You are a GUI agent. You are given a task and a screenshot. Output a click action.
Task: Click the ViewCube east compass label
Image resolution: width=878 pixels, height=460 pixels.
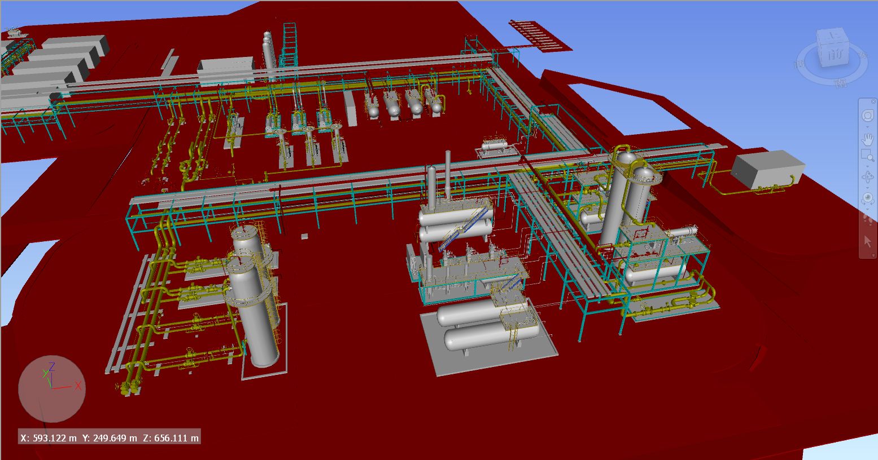[863, 55]
